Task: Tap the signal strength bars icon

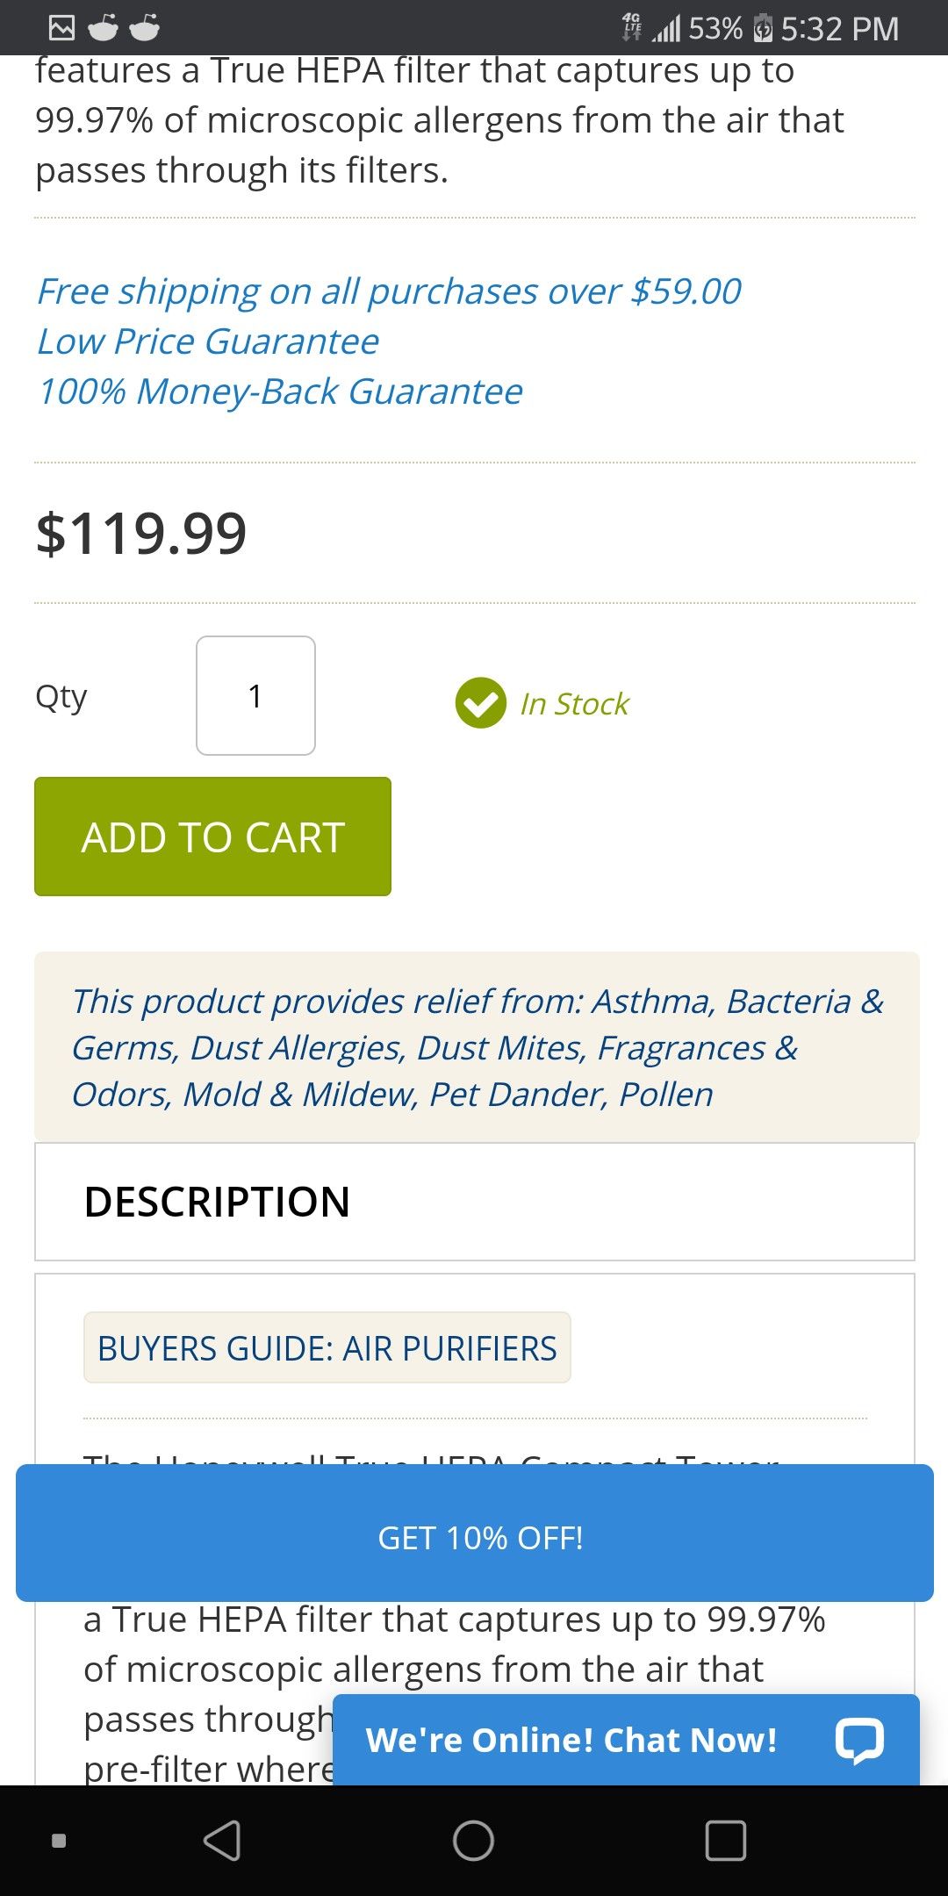Action: (666, 30)
